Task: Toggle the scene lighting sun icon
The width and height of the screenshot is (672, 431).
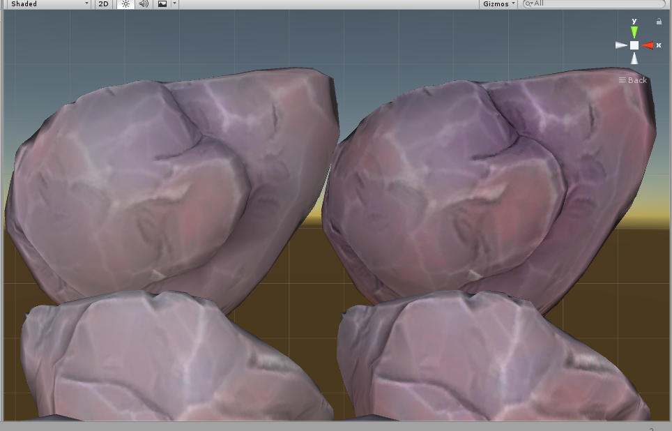Action: point(124,4)
